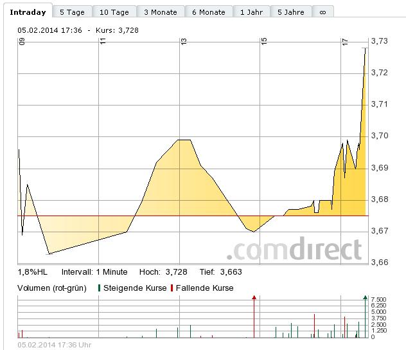Screen dimensions: 406x350
Task: Click the green Steigende Kurse legend swatch
Action: pos(99,288)
